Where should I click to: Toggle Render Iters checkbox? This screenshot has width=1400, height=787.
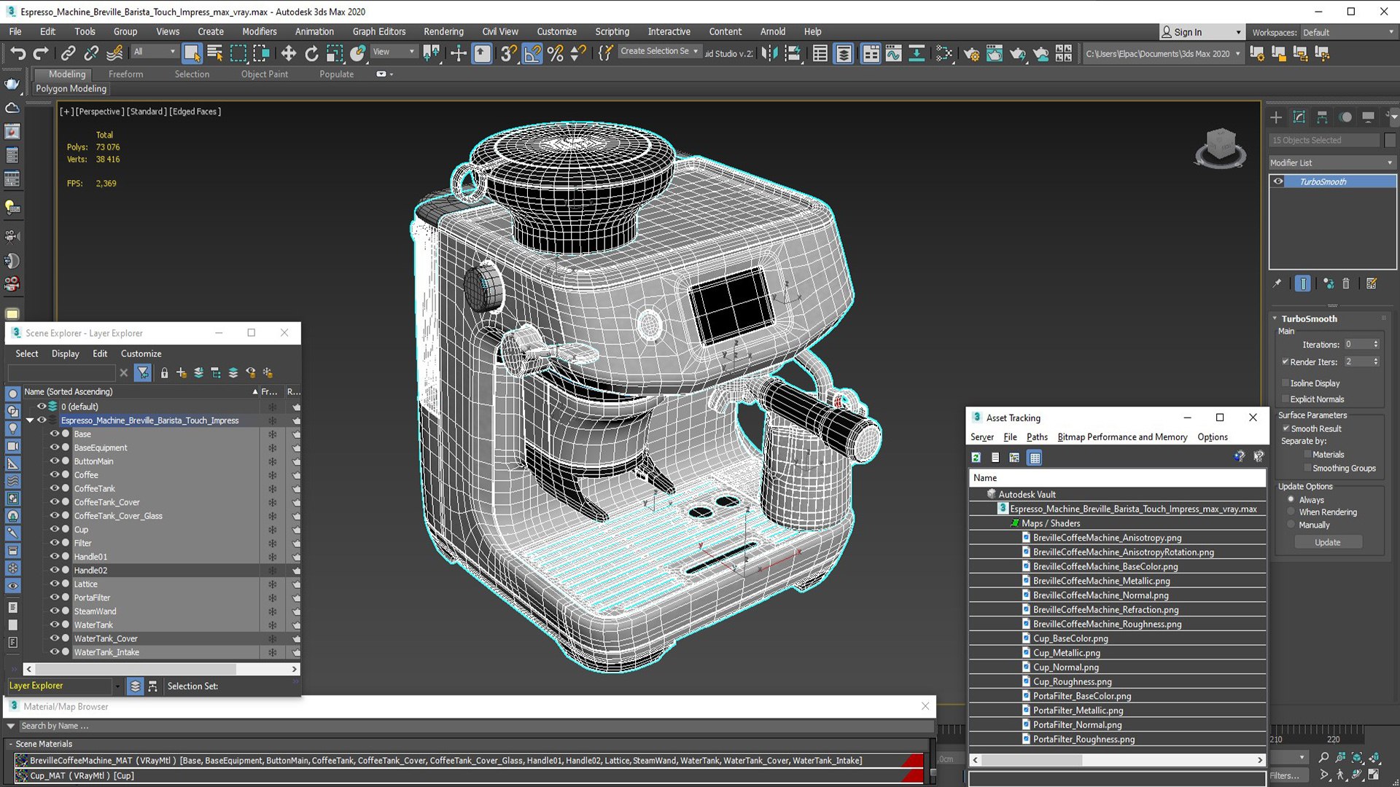(1286, 361)
